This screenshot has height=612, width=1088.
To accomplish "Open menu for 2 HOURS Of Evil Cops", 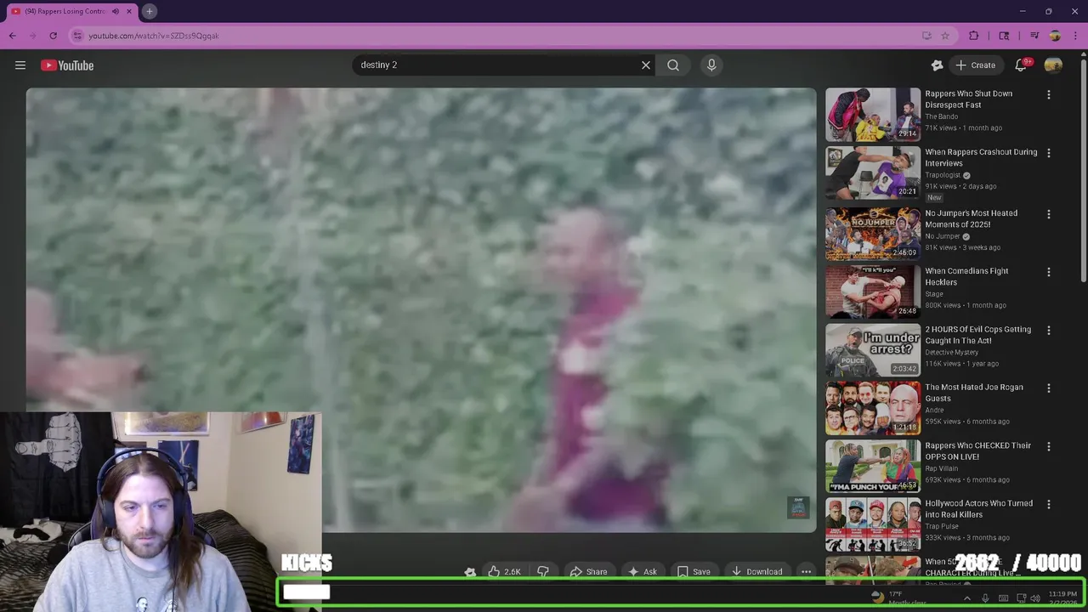I will (x=1048, y=330).
